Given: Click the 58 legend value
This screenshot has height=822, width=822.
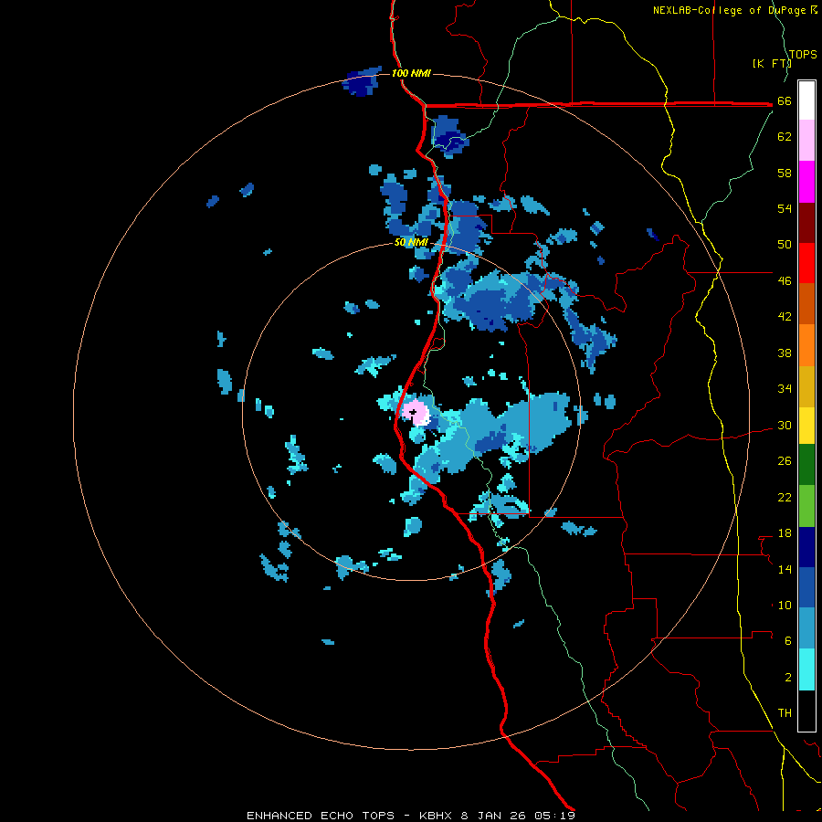Looking at the screenshot, I should coord(785,173).
